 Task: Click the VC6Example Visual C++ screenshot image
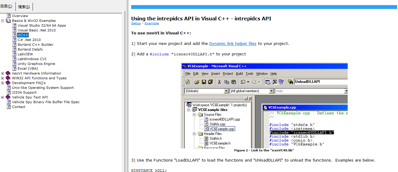pyautogui.click(x=264, y=105)
